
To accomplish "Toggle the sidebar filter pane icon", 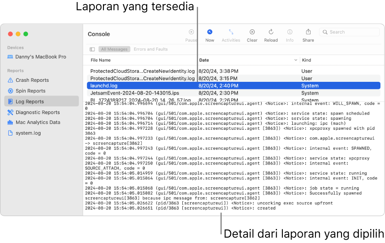I will pyautogui.click(x=92, y=49).
